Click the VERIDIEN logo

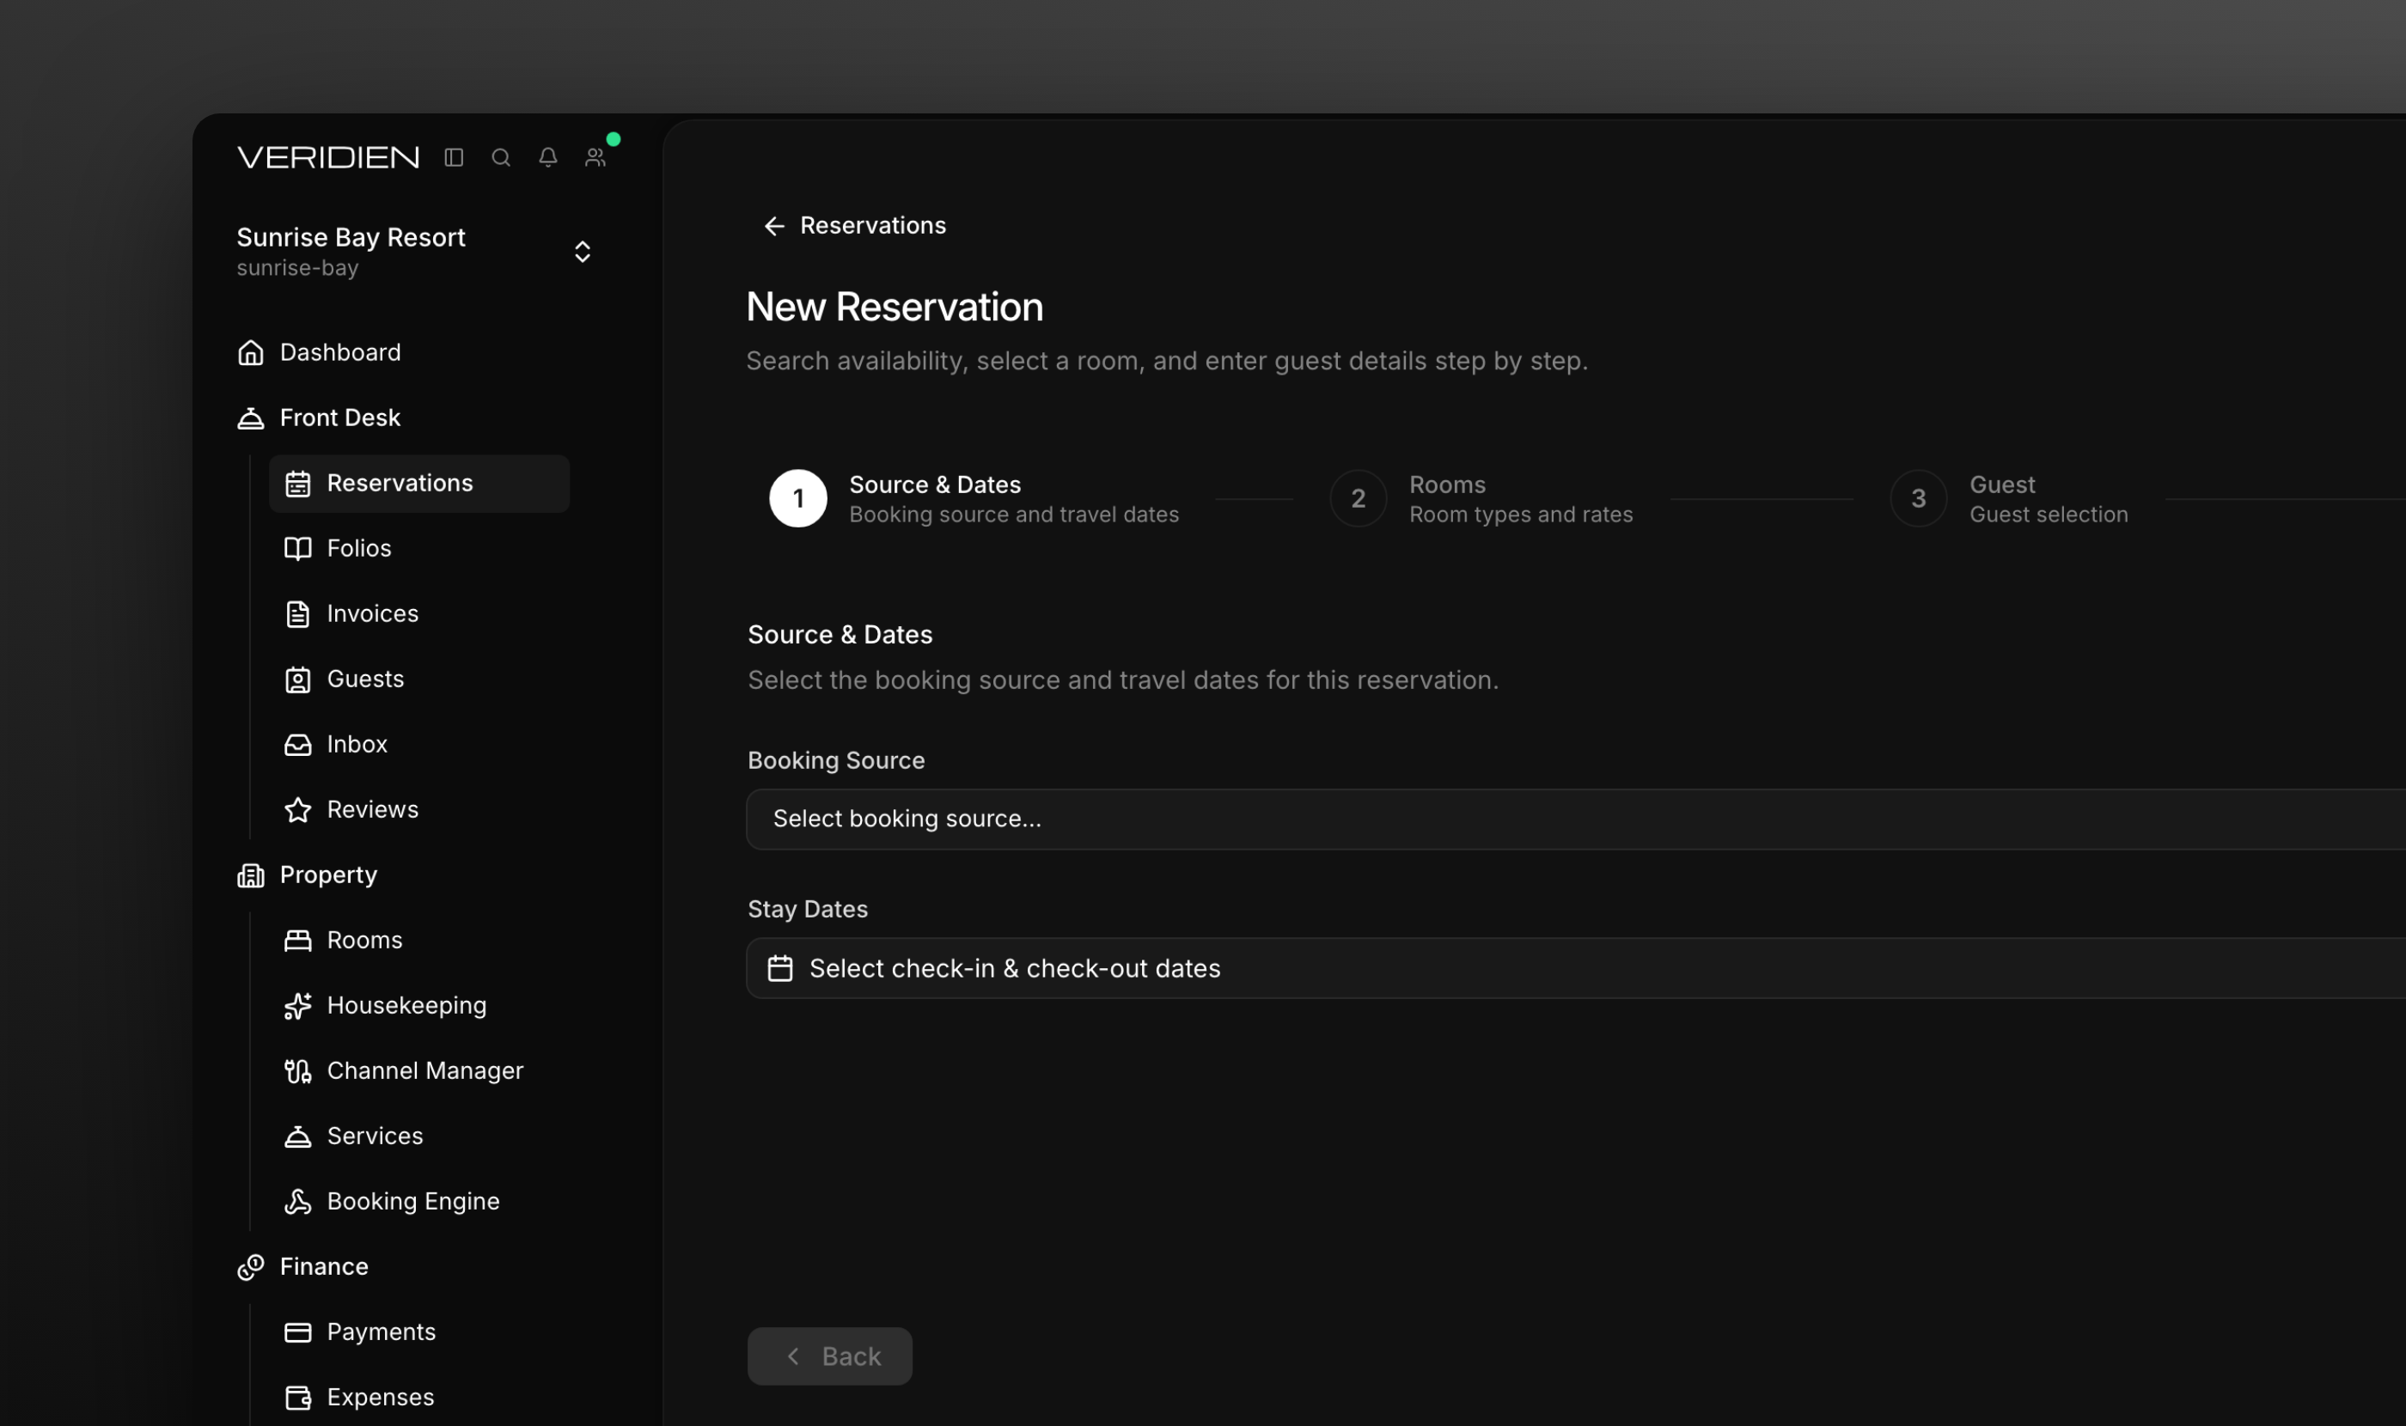pyautogui.click(x=327, y=157)
